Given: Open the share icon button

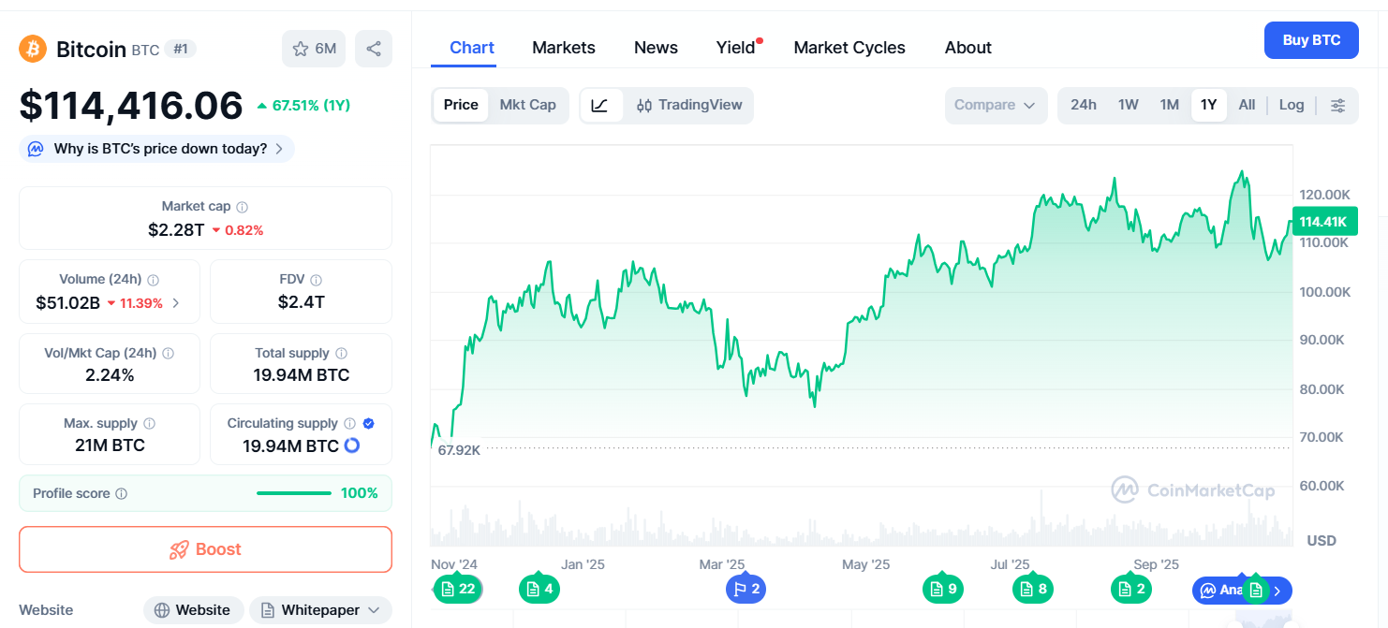Looking at the screenshot, I should (x=374, y=49).
